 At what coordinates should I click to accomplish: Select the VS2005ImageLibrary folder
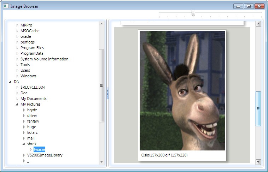[x=45, y=155]
